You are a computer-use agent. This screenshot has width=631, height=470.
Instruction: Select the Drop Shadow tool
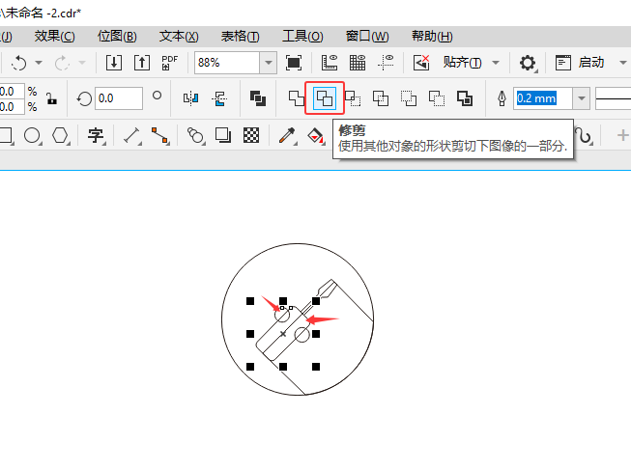(223, 135)
